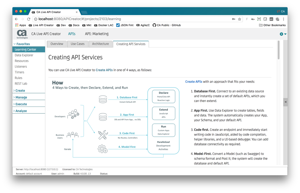The height and width of the screenshot is (193, 300).
Task: Open the Chrome three-dot menu
Action: [284, 19]
